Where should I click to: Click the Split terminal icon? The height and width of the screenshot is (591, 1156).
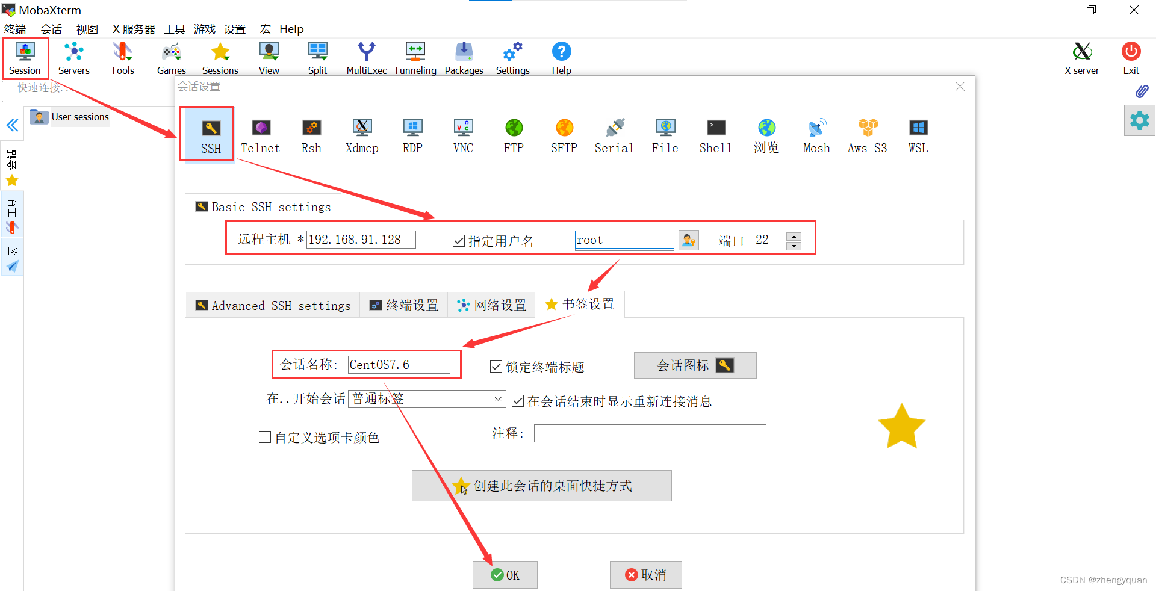tap(317, 58)
